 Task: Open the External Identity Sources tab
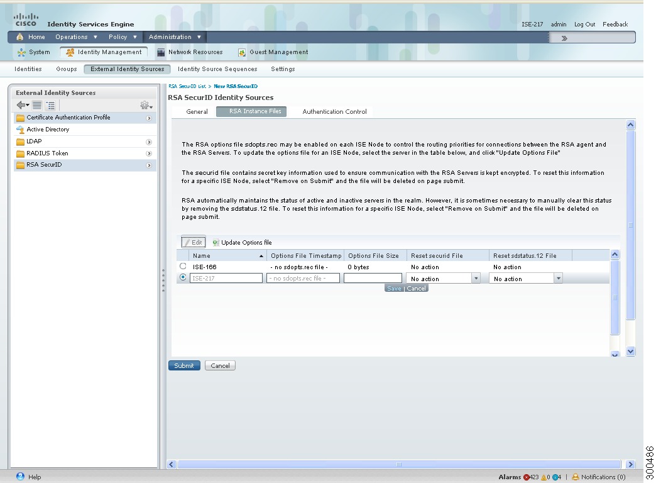click(x=127, y=69)
